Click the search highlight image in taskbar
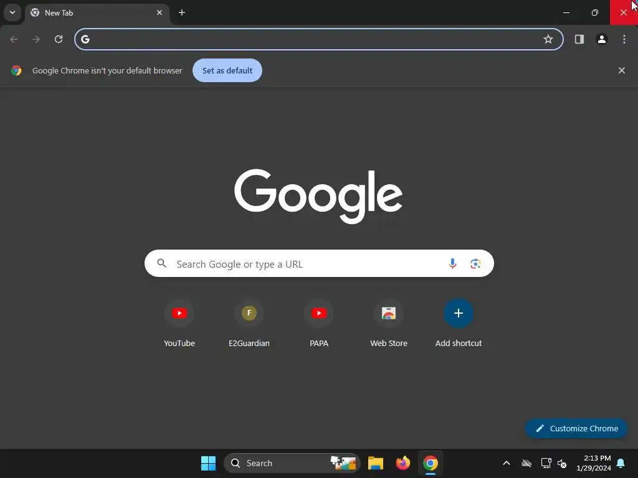The image size is (638, 478). [344, 463]
